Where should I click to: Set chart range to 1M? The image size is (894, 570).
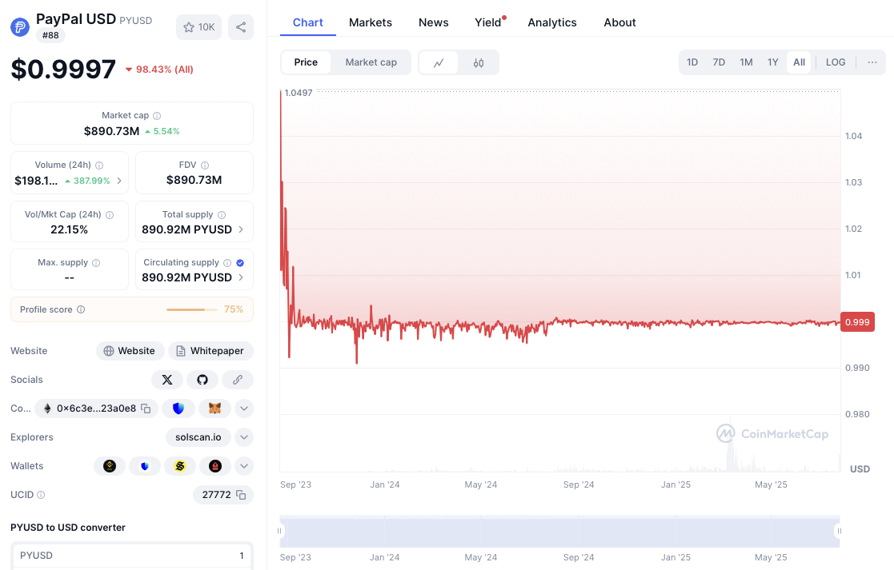pos(746,62)
